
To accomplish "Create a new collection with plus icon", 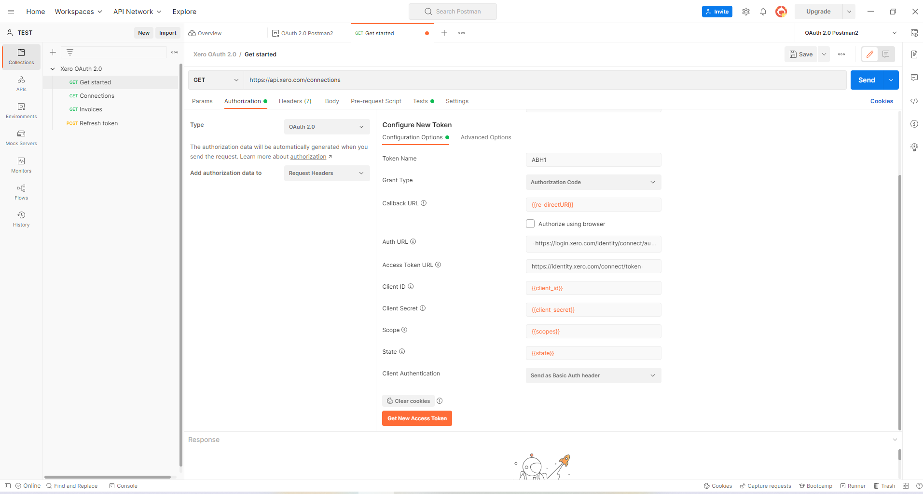I will [x=53, y=52].
